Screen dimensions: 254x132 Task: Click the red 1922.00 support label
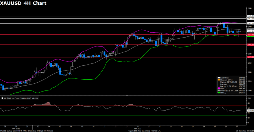[250, 35]
